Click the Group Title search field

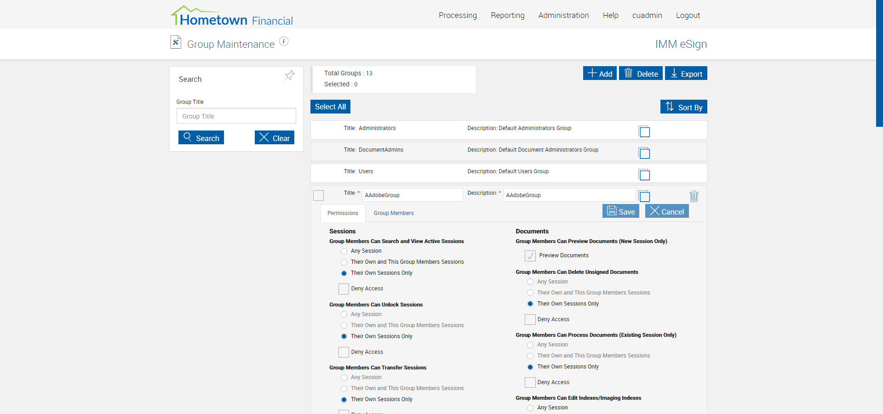(x=236, y=116)
